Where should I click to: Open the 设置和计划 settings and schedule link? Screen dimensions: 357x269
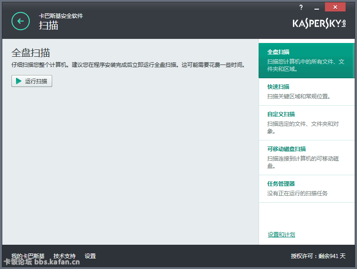(281, 234)
